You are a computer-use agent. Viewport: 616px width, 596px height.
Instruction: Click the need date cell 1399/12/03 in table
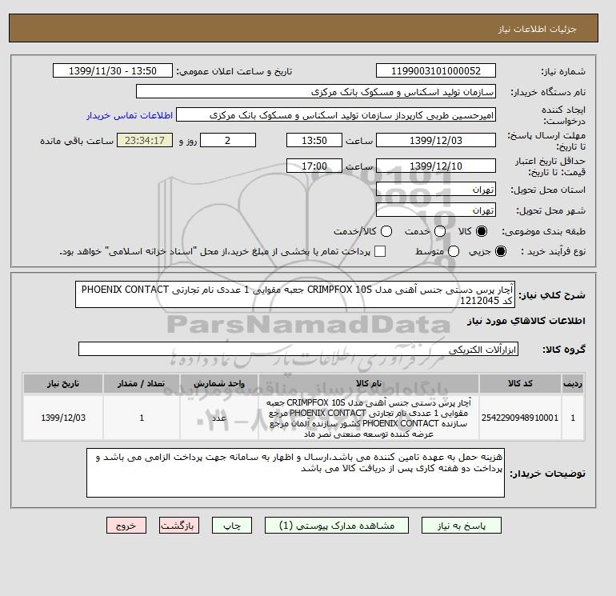63,418
